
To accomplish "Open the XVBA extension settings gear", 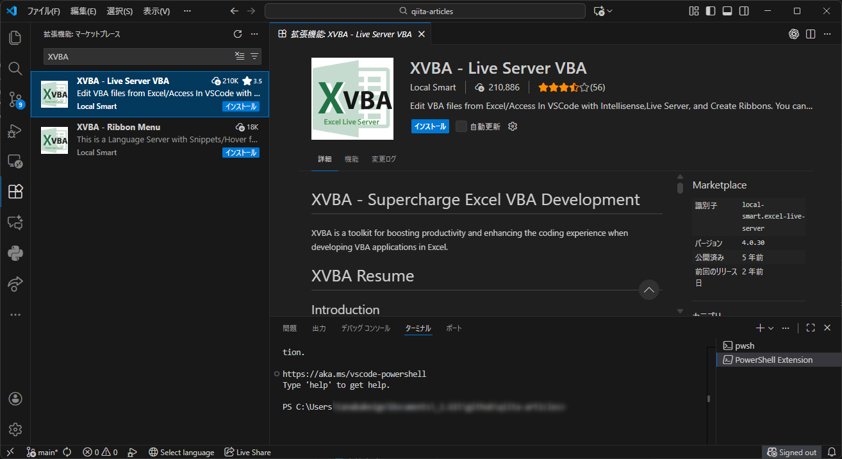I will 513,126.
